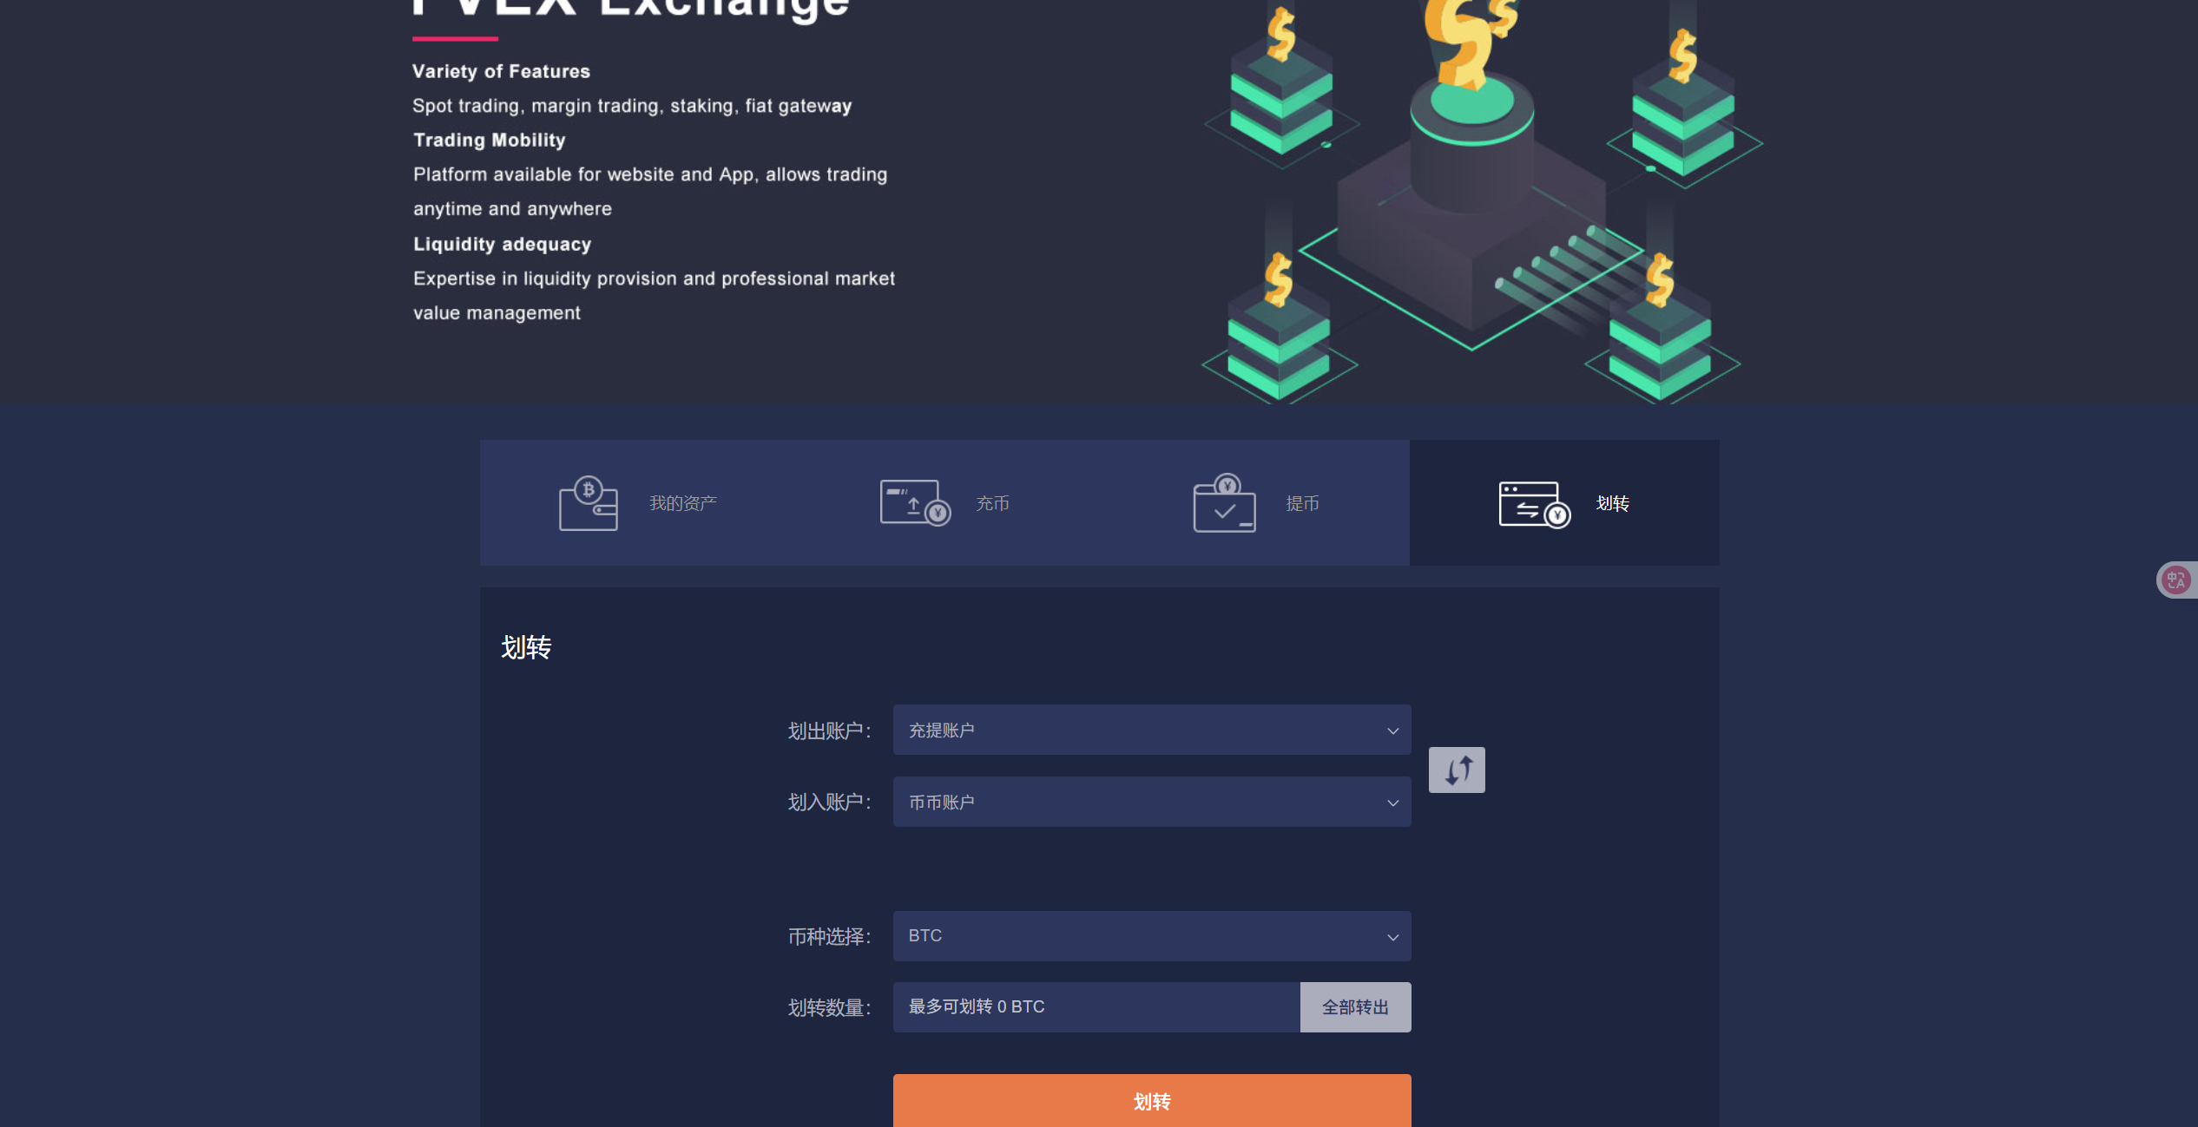Viewport: 2198px width, 1127px height.
Task: Click the orange 划转 submit button
Action: tap(1151, 1101)
